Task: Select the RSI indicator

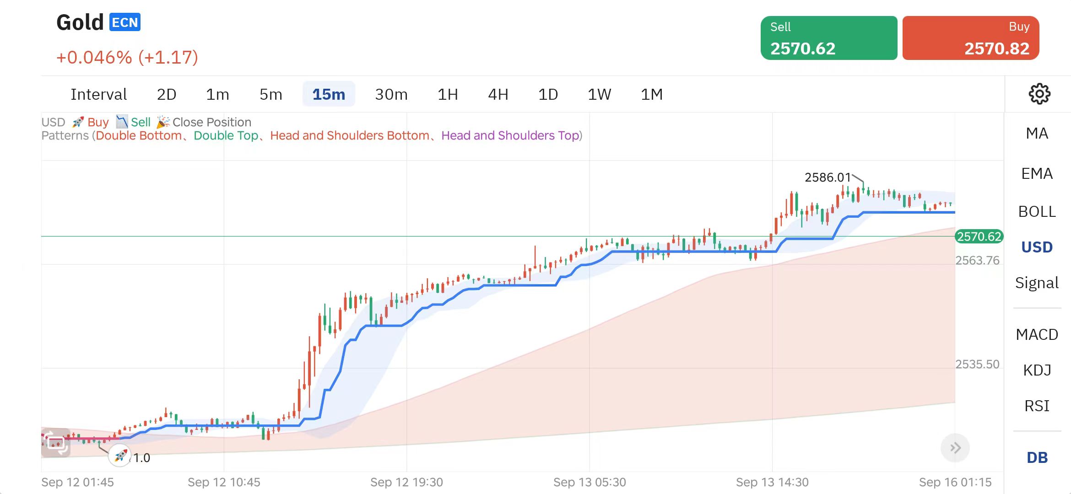Action: tap(1037, 406)
